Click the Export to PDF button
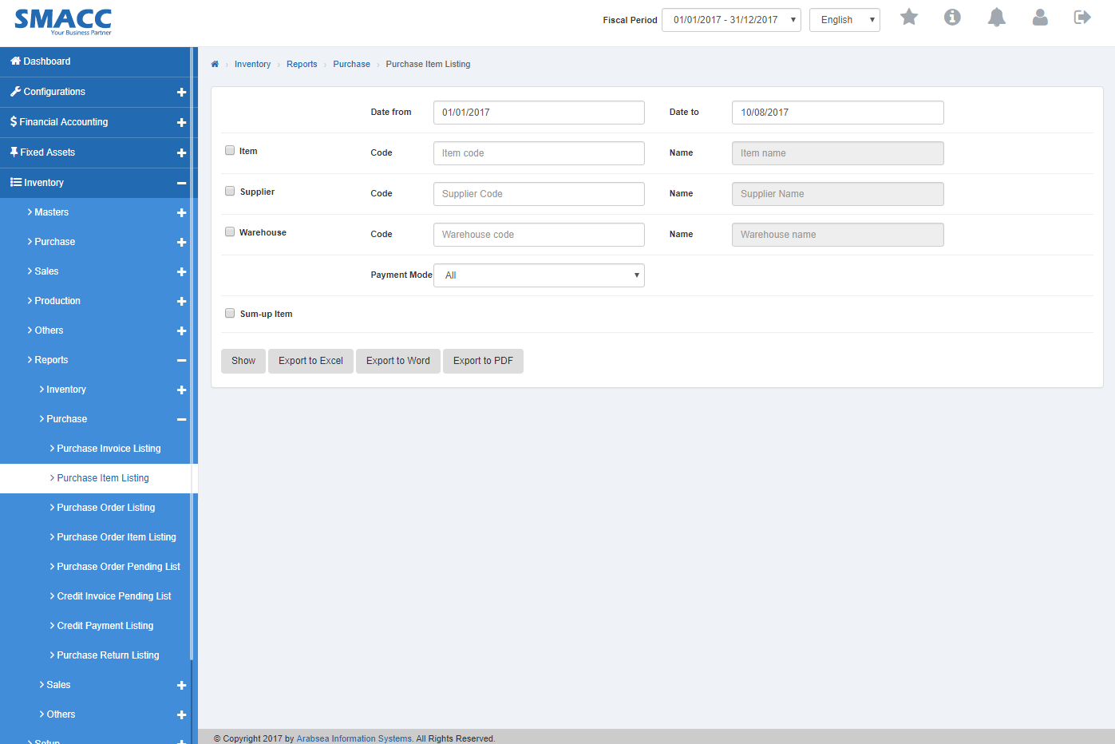This screenshot has width=1115, height=744. coord(483,361)
